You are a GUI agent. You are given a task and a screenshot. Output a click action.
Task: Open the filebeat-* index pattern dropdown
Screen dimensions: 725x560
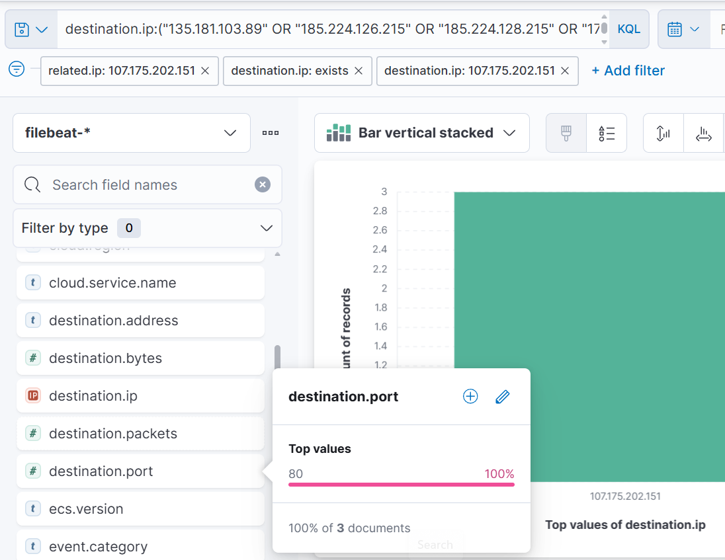click(x=132, y=133)
